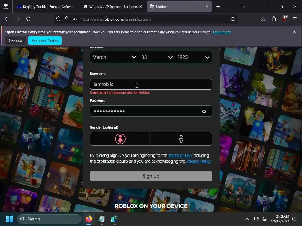Image resolution: width=302 pixels, height=226 pixels.
Task: Restore down the Firefox window
Action: pos(282,6)
